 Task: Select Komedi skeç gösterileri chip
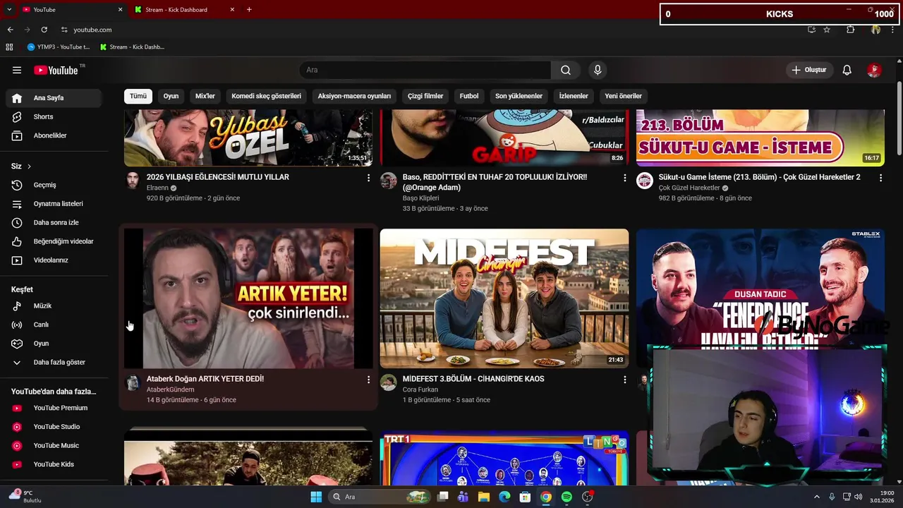coord(267,96)
